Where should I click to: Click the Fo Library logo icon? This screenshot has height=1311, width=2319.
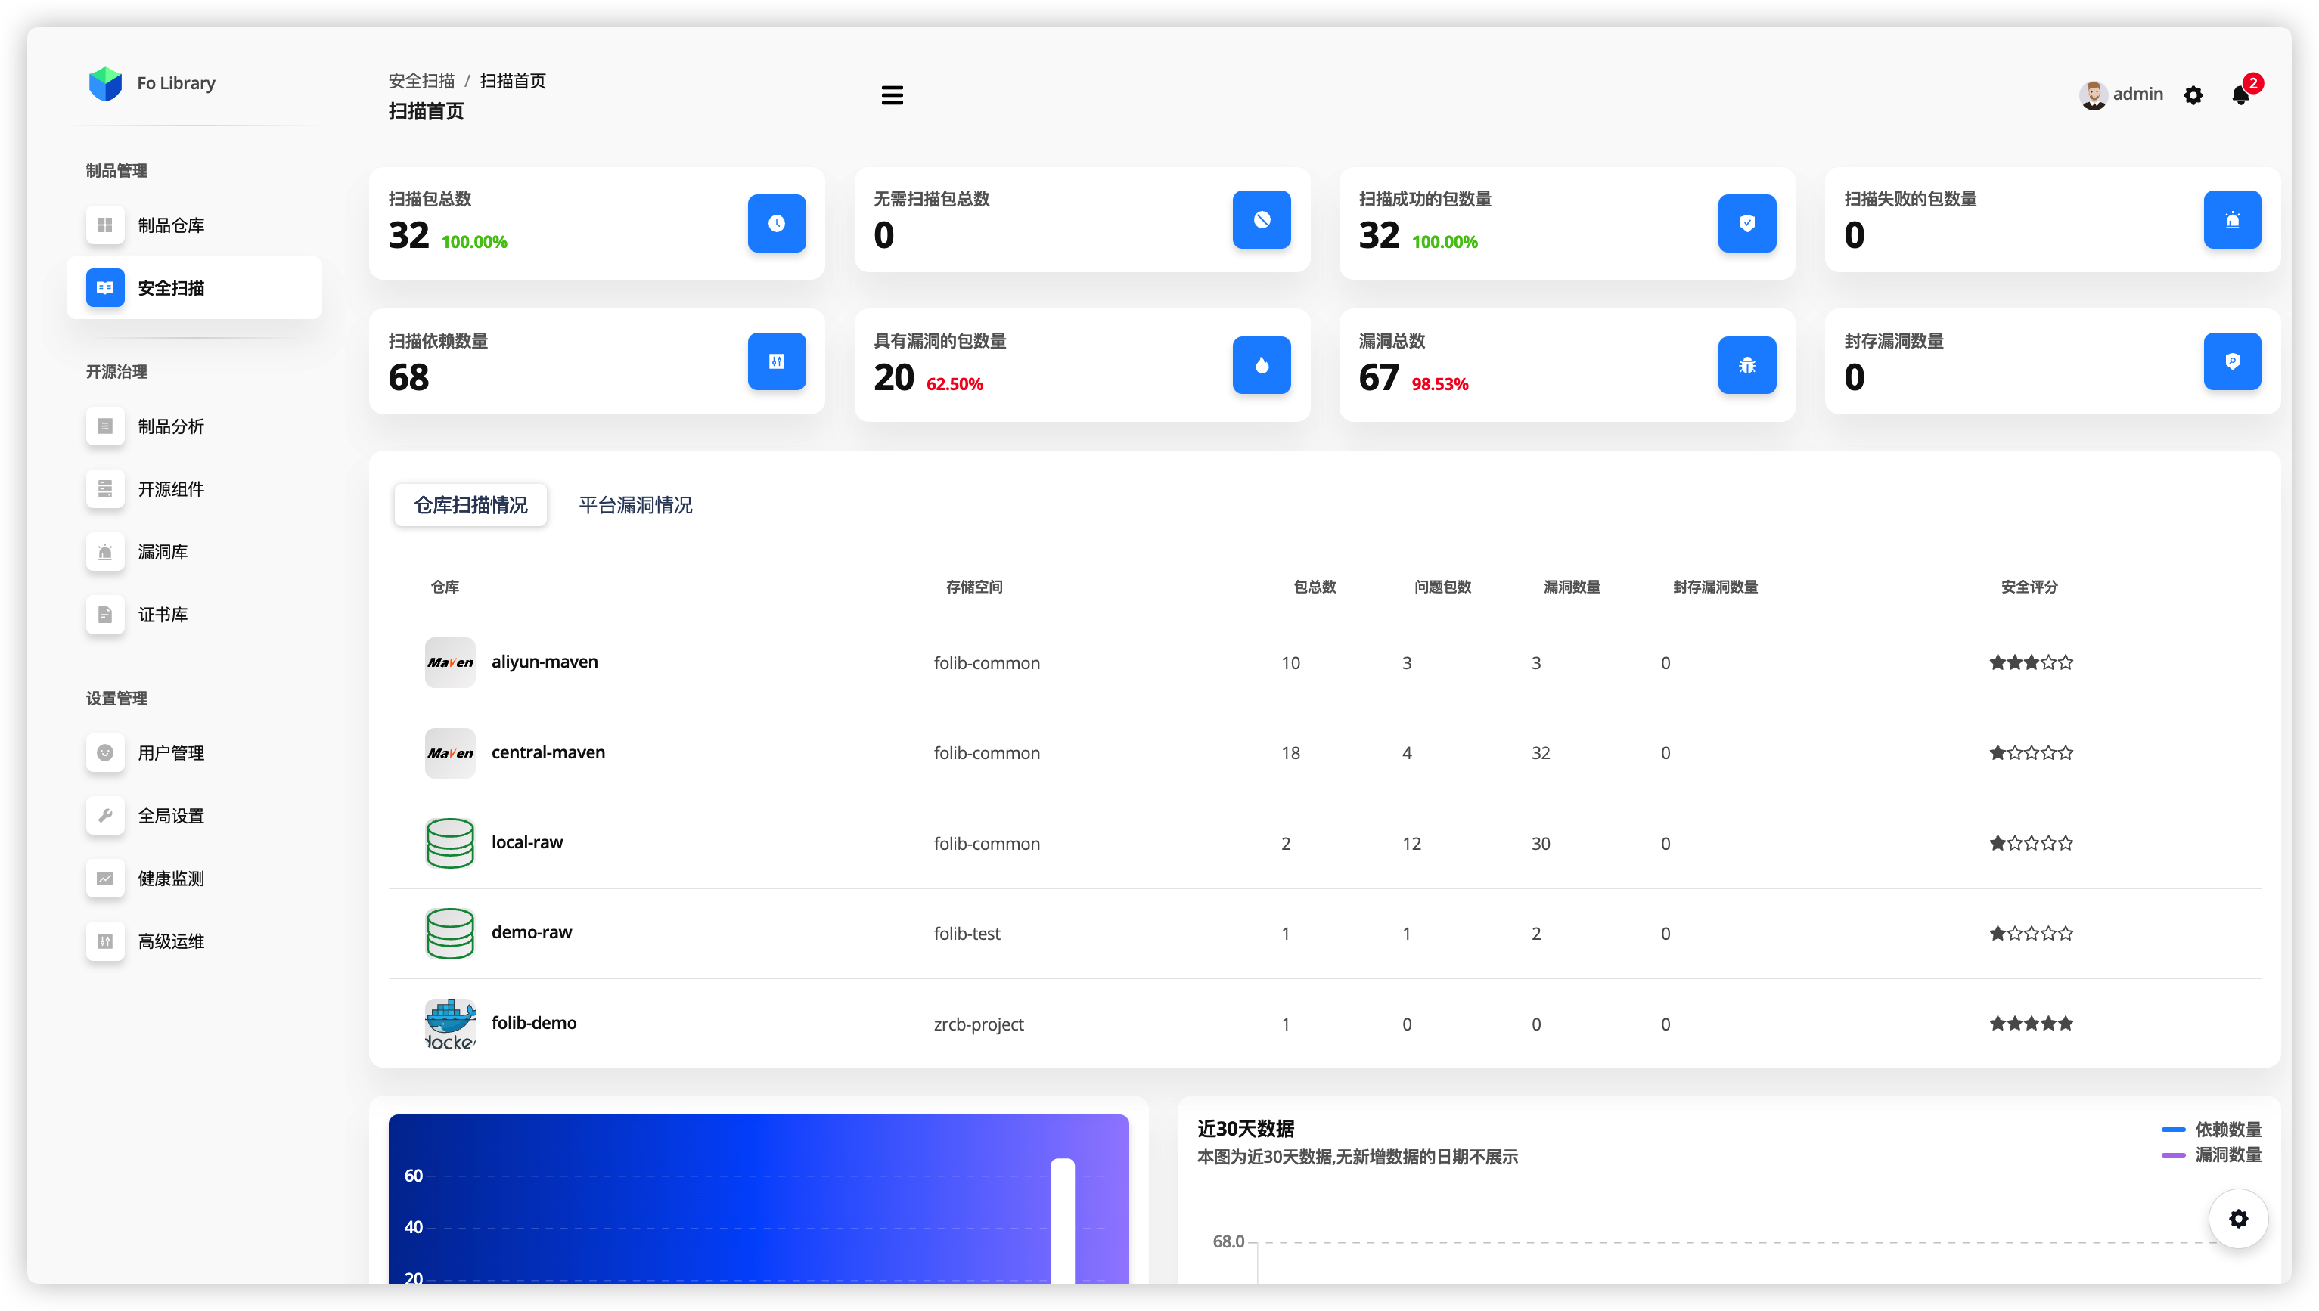[x=105, y=83]
